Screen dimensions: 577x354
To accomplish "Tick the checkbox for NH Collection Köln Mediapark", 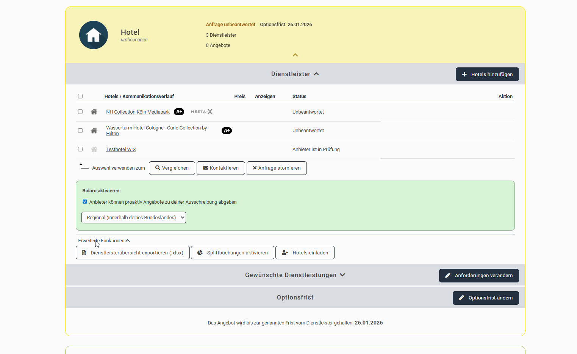I will [80, 112].
